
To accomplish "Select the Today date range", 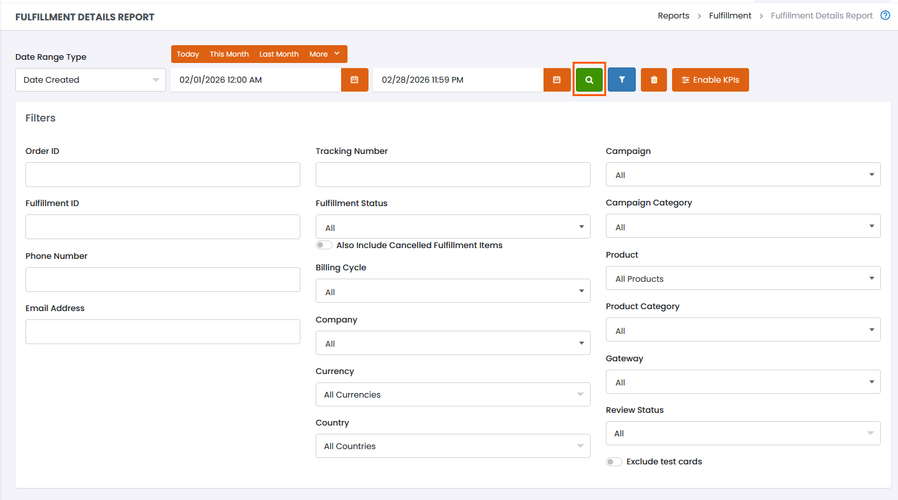I will click(188, 54).
